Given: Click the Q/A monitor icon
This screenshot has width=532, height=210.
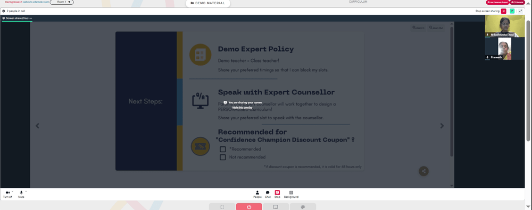Looking at the screenshot, I should pos(201,100).
